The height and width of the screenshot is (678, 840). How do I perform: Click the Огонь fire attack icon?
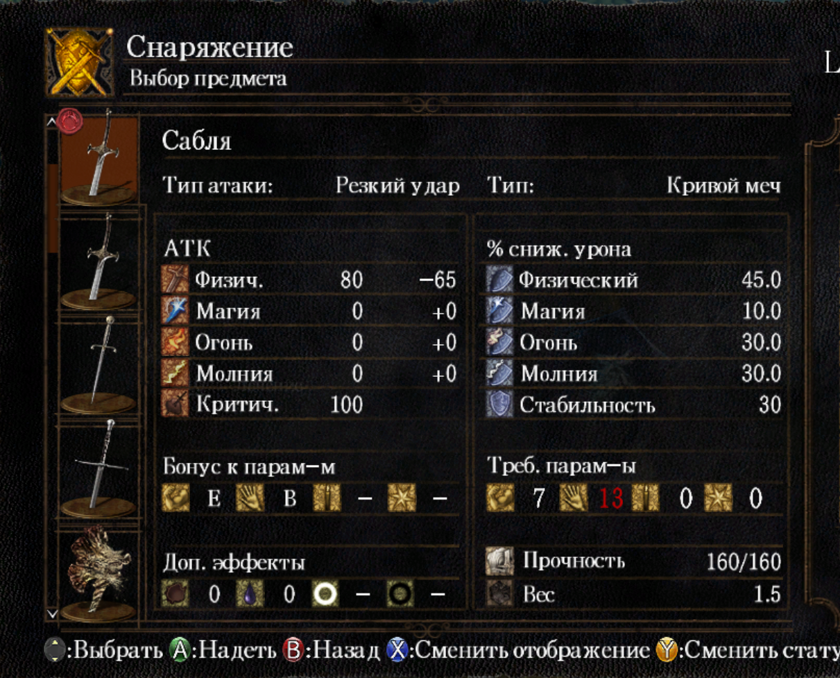coord(175,342)
